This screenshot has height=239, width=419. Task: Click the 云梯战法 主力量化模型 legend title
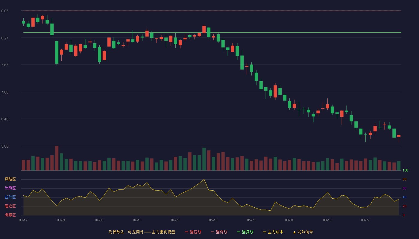coord(142,232)
